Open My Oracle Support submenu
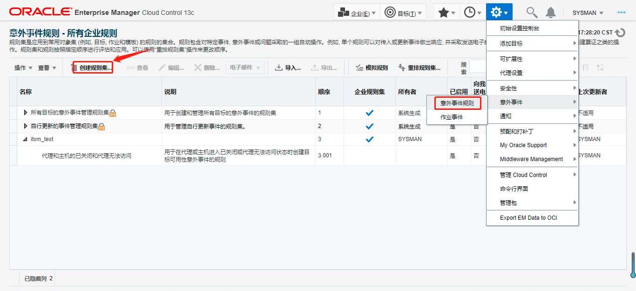Screen dimensions: 636x291 coord(532,145)
